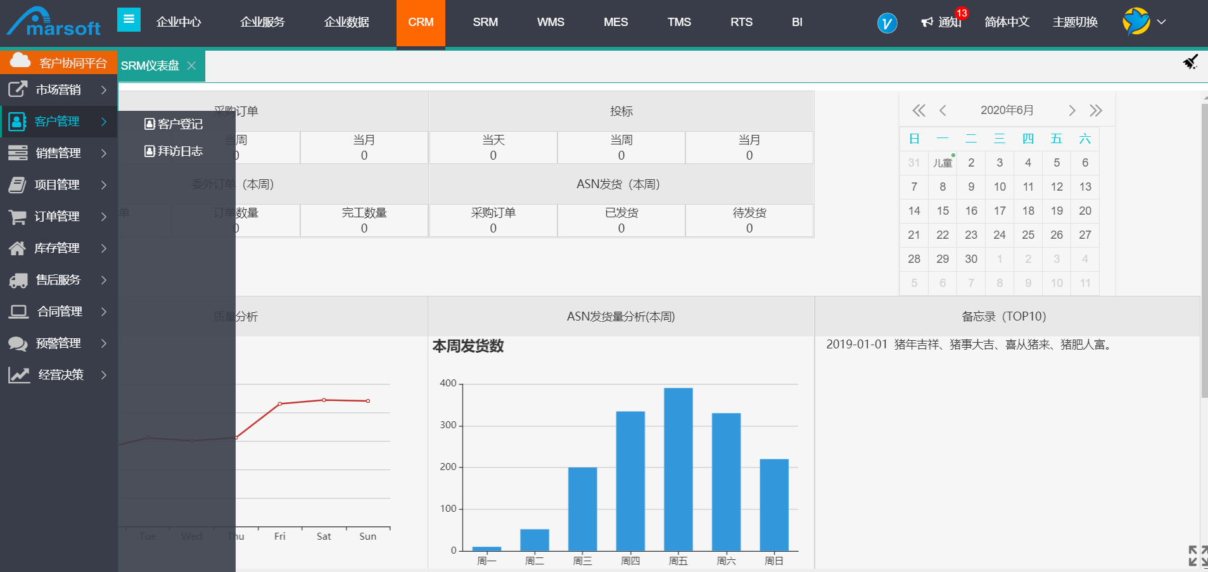The image size is (1208, 572).
Task: Go to previous year in calendar
Action: pyautogui.click(x=919, y=111)
